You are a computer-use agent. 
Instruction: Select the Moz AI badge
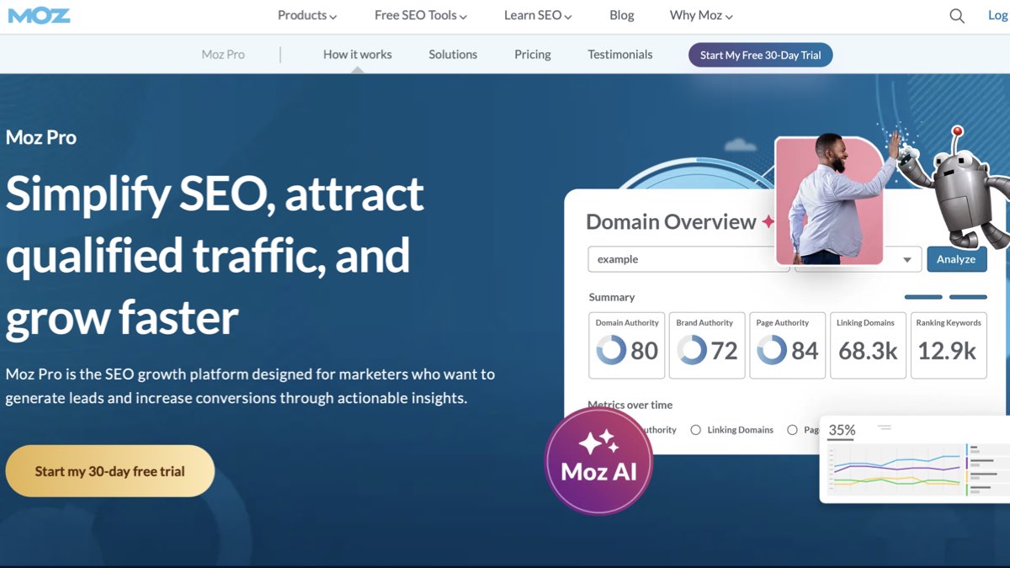coord(598,460)
